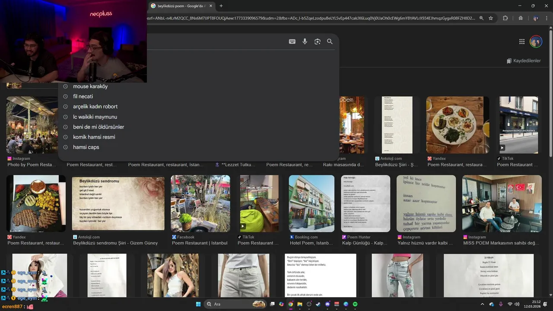553x311 pixels.
Task: Choose suggestion komik hamsi resmi
Action: 94,137
